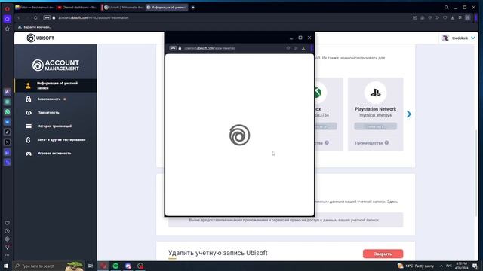
Task: Click the red Закрыть button
Action: 383,254
